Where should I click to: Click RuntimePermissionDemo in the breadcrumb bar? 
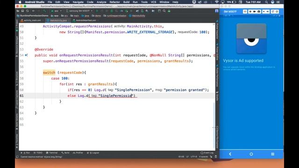33,16
